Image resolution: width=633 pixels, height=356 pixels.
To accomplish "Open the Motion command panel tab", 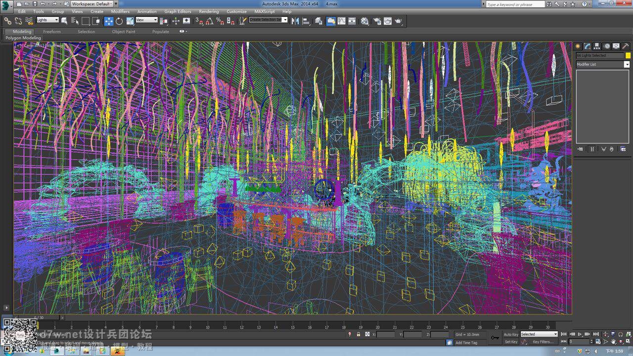I will pyautogui.click(x=607, y=46).
